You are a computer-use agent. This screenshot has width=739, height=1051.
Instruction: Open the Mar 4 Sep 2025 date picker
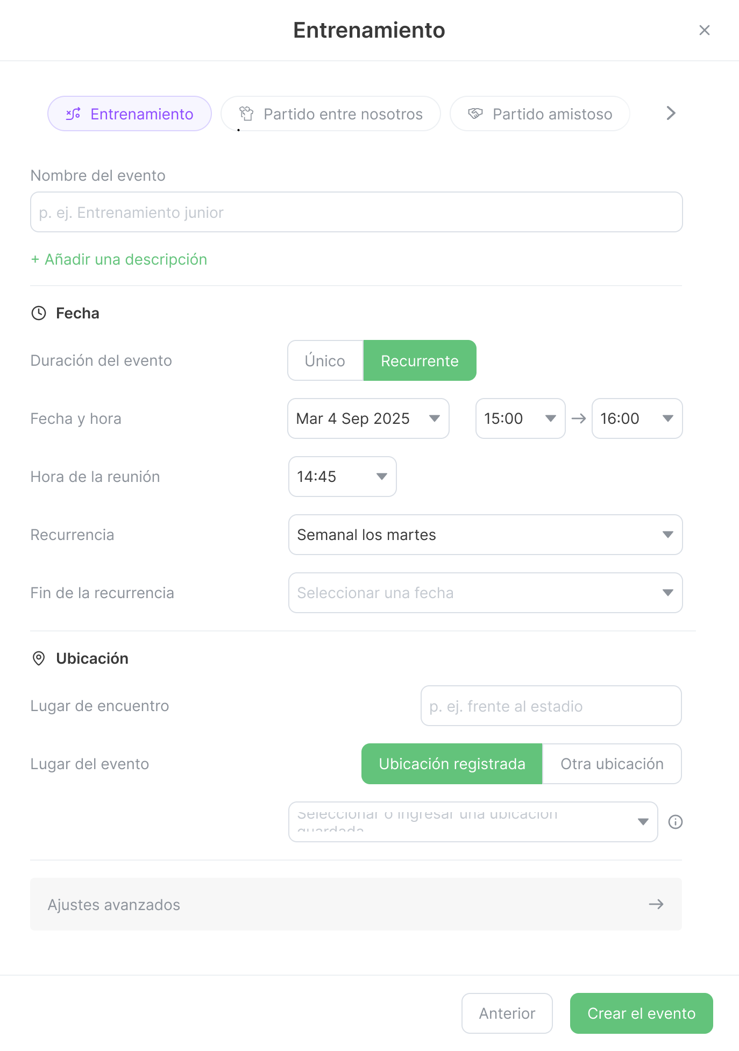(x=368, y=418)
